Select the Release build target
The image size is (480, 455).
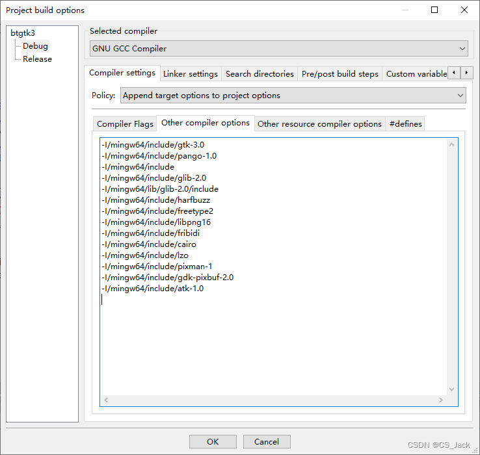click(37, 58)
